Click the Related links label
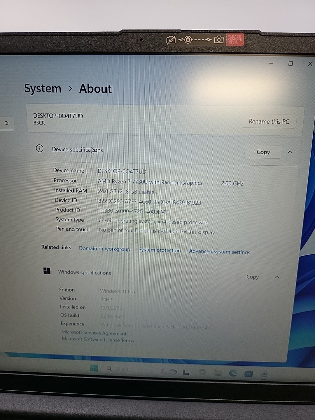Screen dimensions: 315x420 click(x=56, y=247)
